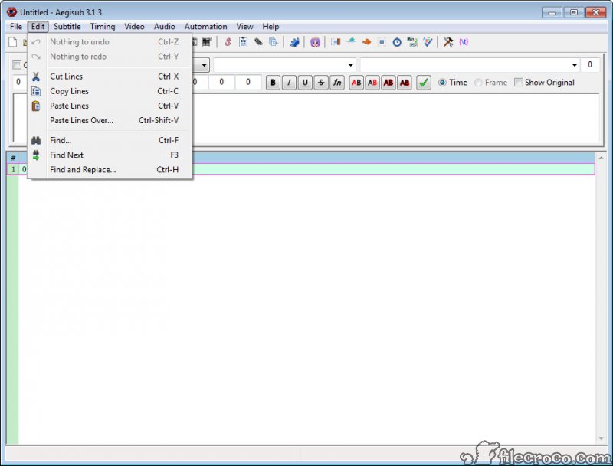The image size is (613, 466).
Task: Pick the secondary color AB button
Action: coord(372,83)
